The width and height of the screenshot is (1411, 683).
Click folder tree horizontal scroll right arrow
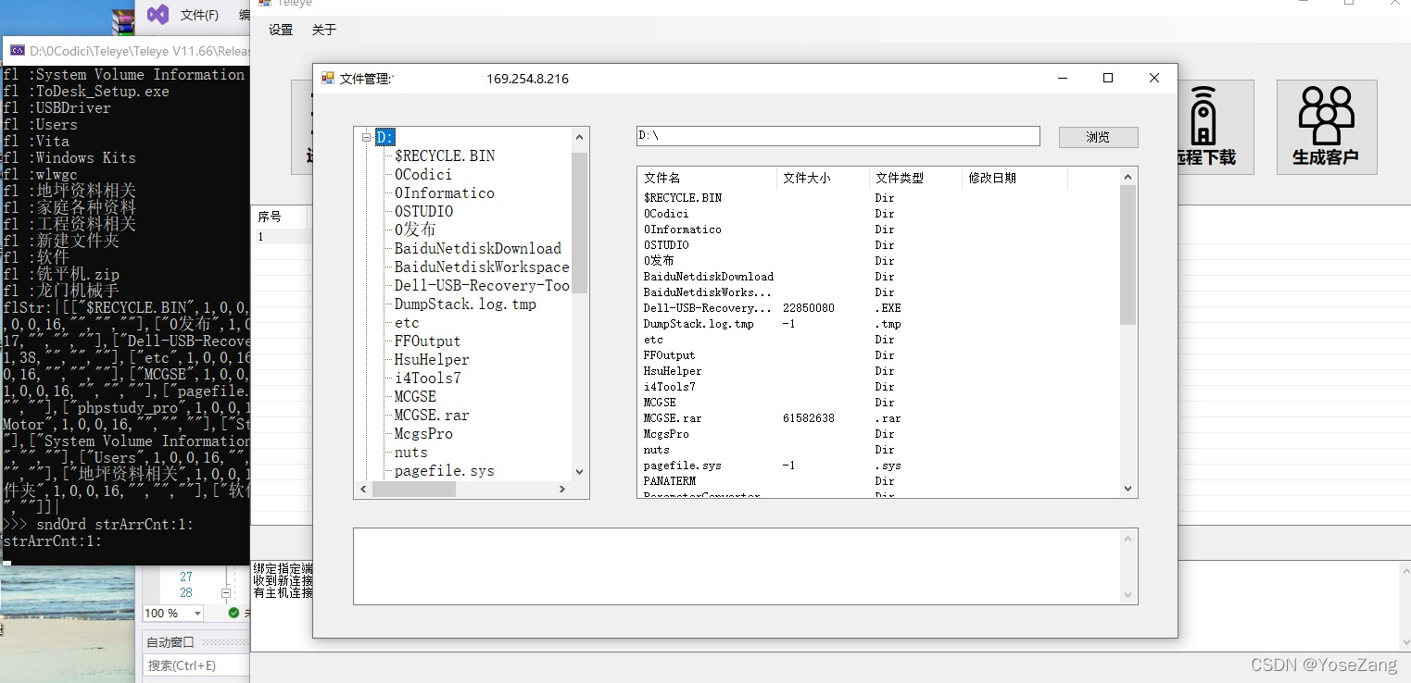click(562, 489)
